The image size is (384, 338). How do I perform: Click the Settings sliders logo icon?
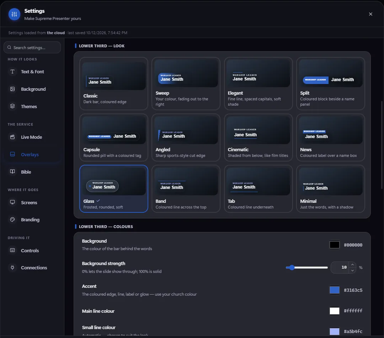coord(15,14)
